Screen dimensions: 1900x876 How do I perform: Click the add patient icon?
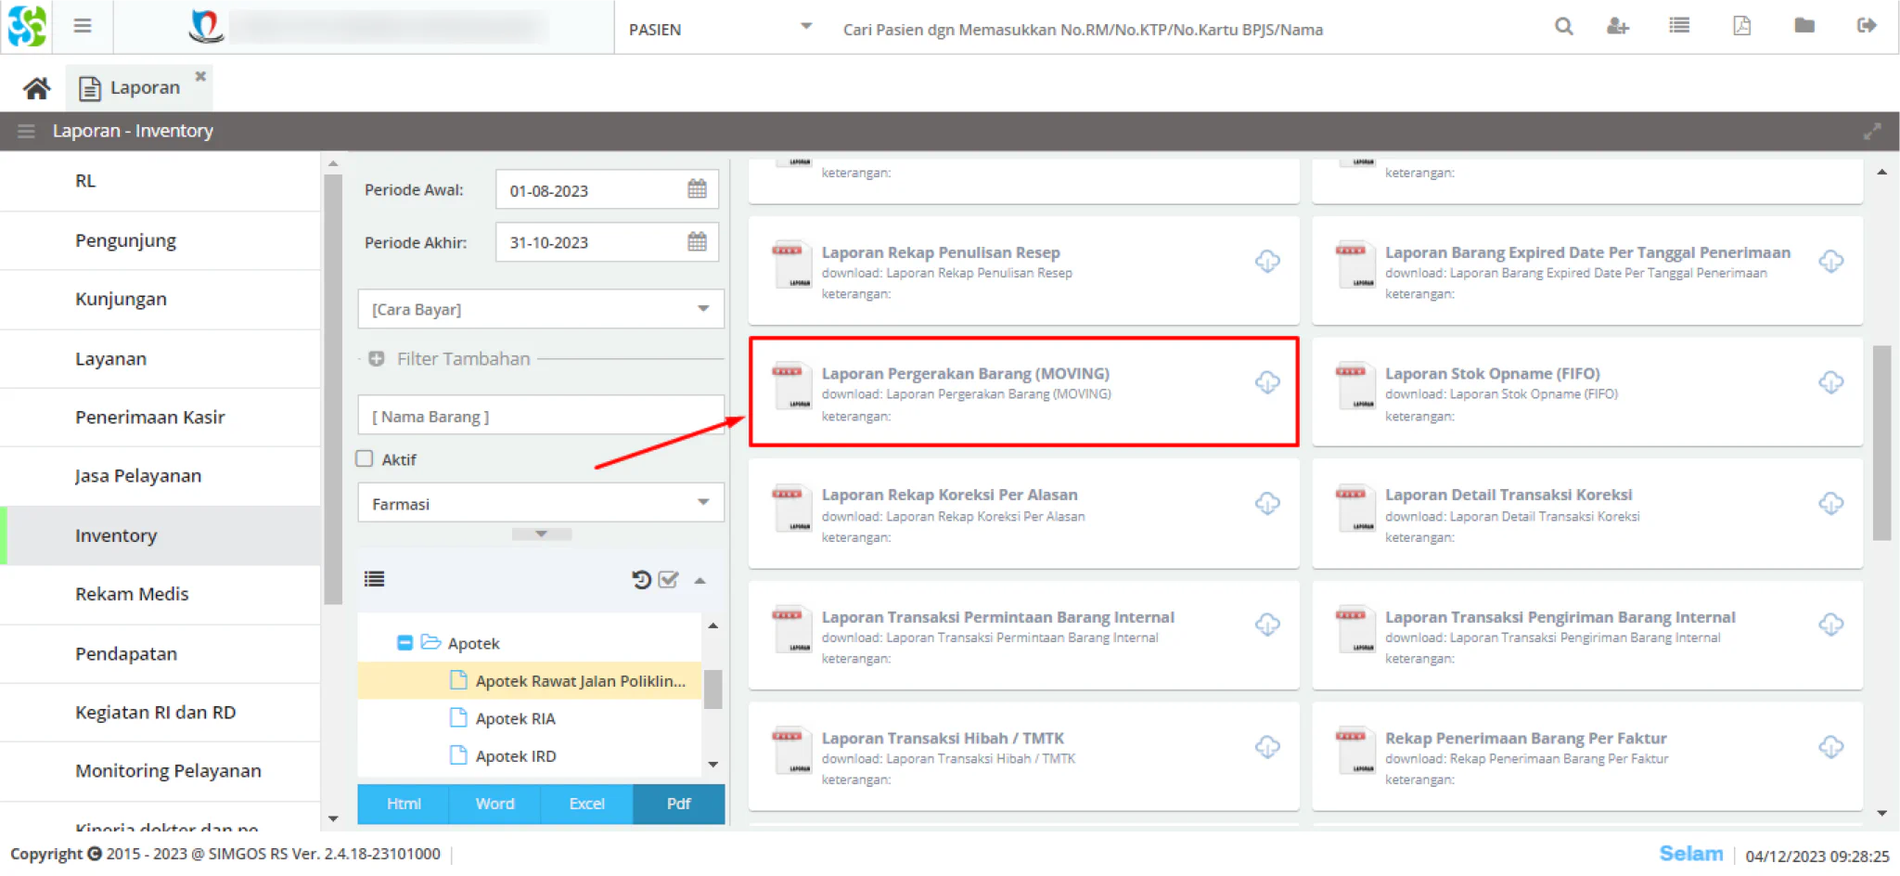click(1617, 27)
